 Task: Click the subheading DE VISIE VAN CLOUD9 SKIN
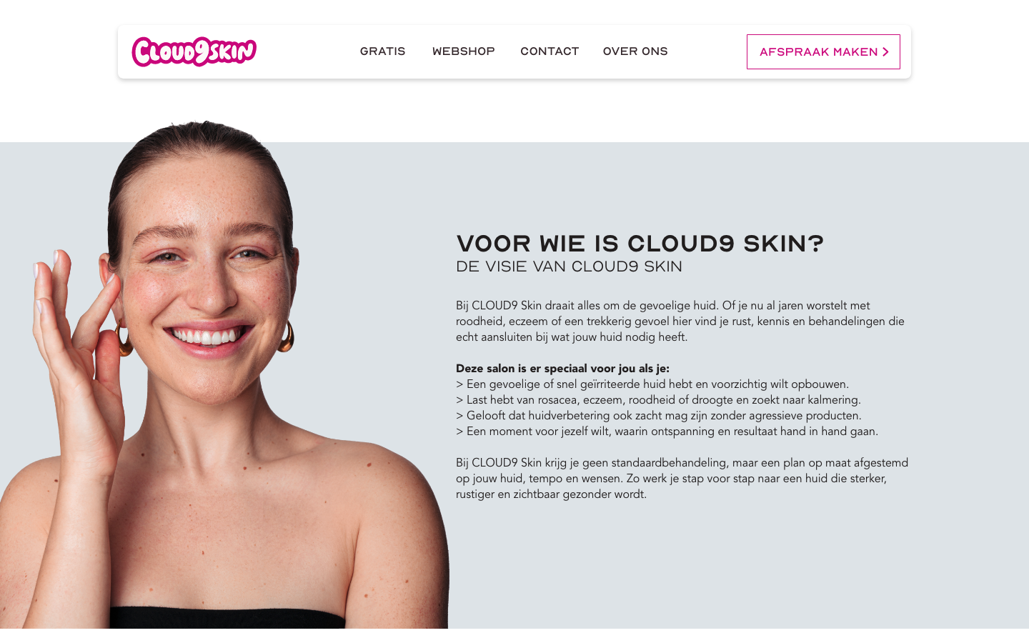pyautogui.click(x=569, y=266)
